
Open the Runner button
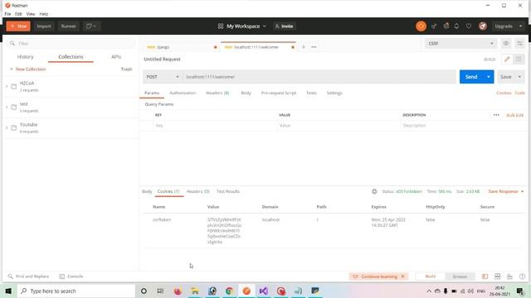point(68,26)
